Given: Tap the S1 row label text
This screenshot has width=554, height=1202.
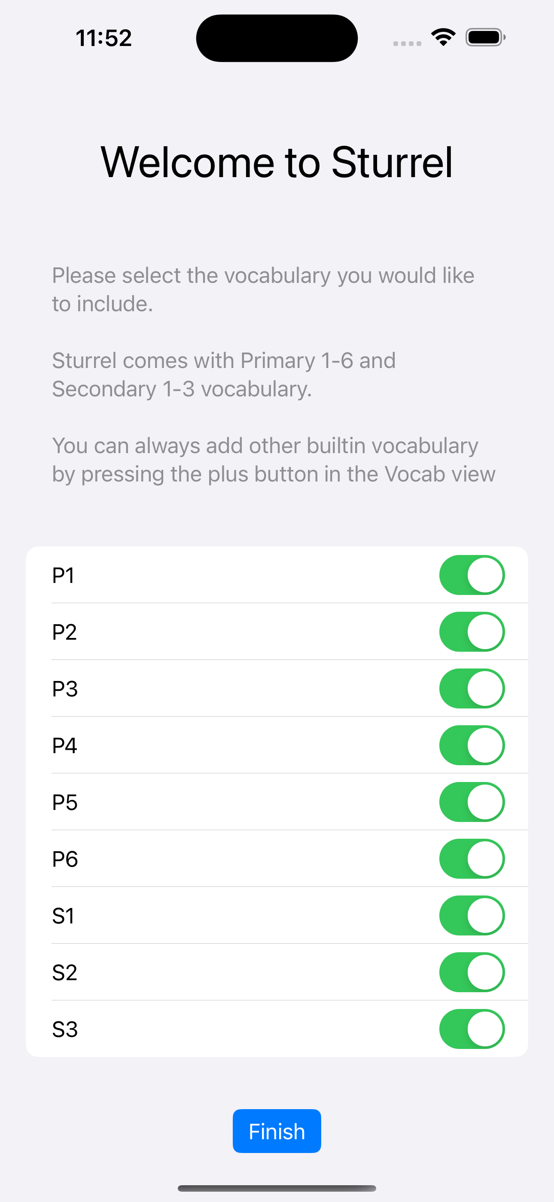Looking at the screenshot, I should coord(64,916).
